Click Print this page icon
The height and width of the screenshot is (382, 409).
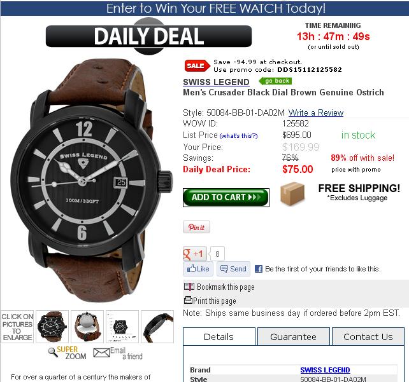(188, 300)
